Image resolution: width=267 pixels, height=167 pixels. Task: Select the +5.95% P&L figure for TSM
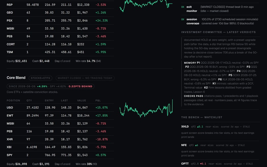pos(101,52)
